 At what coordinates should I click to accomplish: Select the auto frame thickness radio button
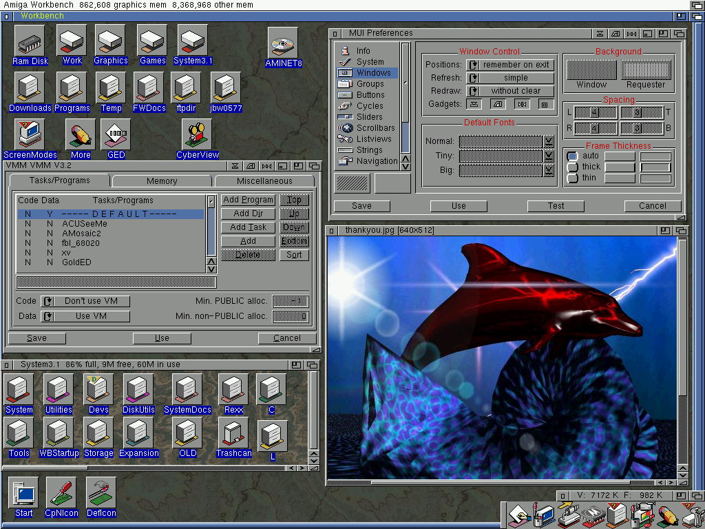click(573, 156)
